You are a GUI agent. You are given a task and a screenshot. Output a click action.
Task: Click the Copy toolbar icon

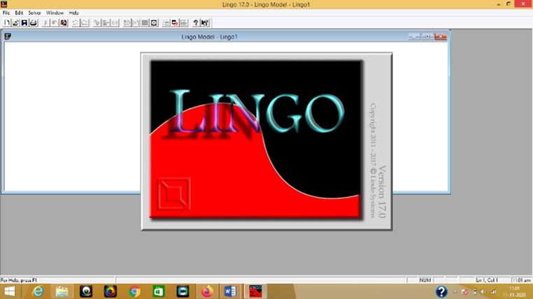(x=55, y=23)
